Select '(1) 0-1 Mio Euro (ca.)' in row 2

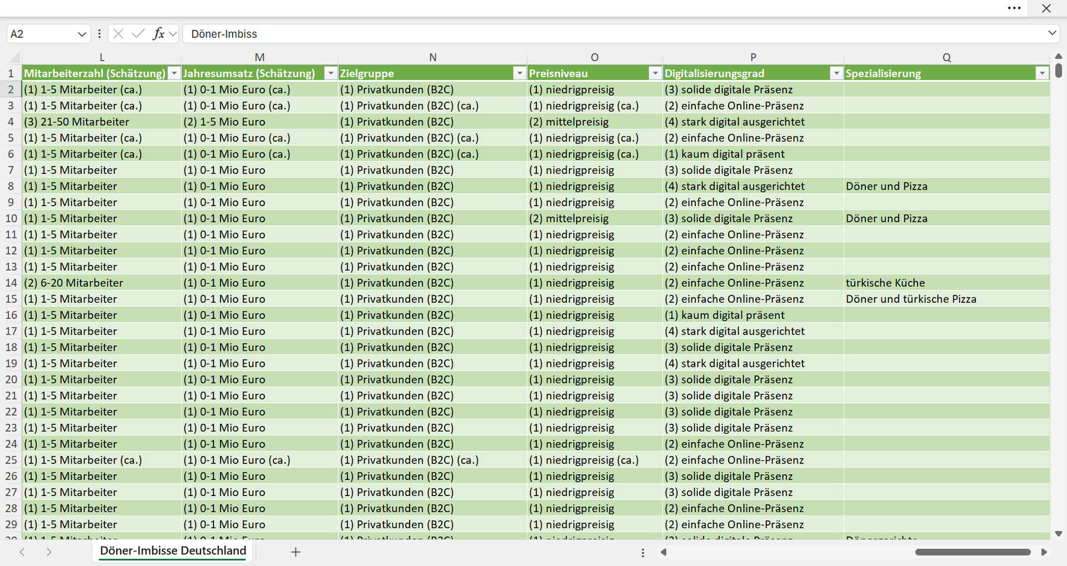(x=260, y=89)
